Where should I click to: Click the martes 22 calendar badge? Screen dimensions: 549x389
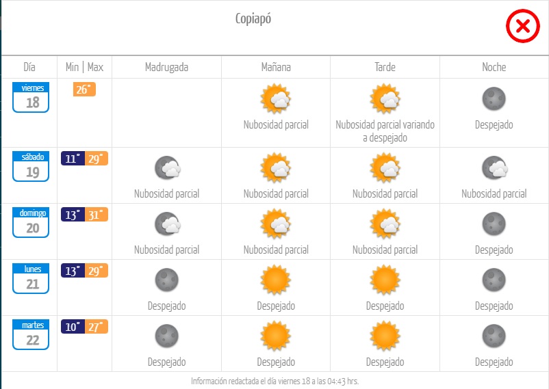(31, 334)
